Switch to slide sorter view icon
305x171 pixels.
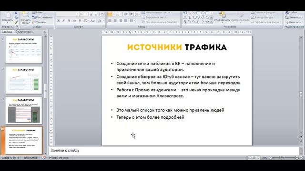point(254,158)
